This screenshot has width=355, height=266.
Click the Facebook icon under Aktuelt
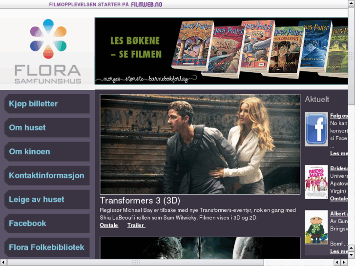pos(316,129)
